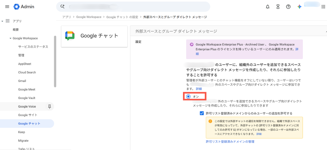Open the Google apps grid launcher
Image resolution: width=327 pixels, height=150 pixels.
pos(323,7)
